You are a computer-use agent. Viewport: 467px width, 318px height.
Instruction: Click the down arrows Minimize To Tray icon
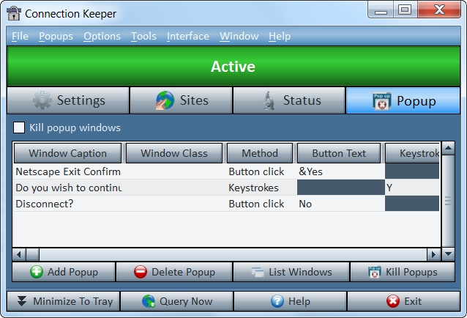click(22, 301)
